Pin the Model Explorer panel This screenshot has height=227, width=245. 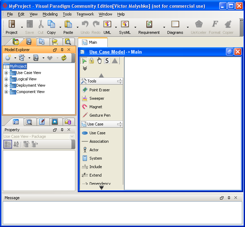62,50
